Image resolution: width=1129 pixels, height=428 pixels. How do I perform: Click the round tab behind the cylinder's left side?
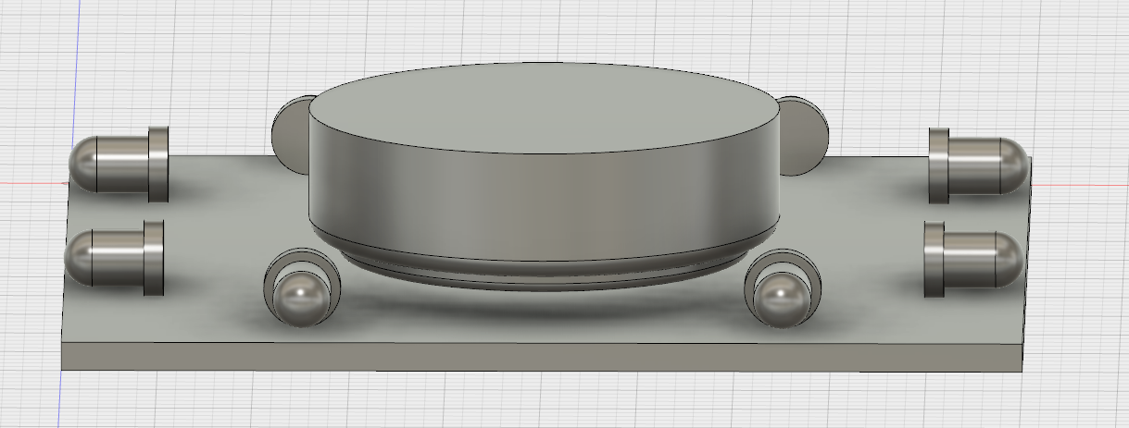coord(289,135)
